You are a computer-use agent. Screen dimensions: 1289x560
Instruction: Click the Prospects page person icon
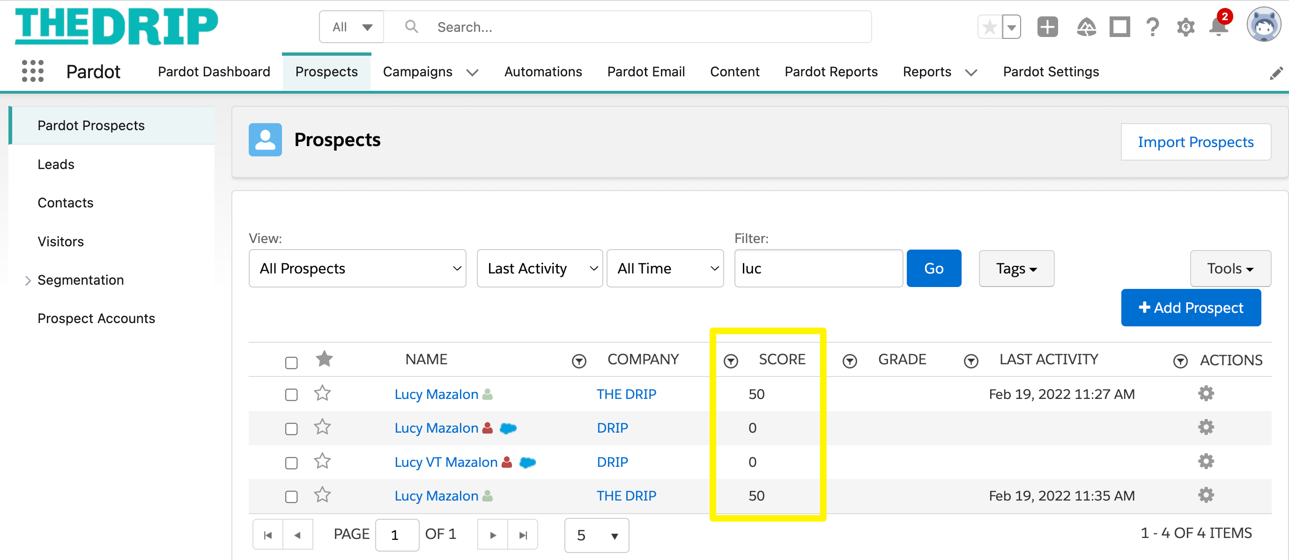(265, 140)
